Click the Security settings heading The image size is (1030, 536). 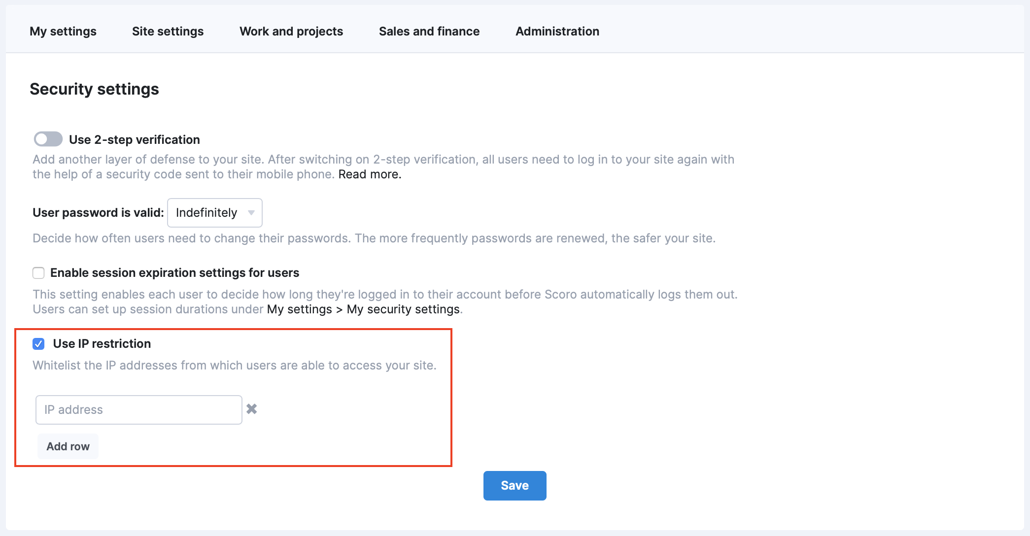click(94, 89)
